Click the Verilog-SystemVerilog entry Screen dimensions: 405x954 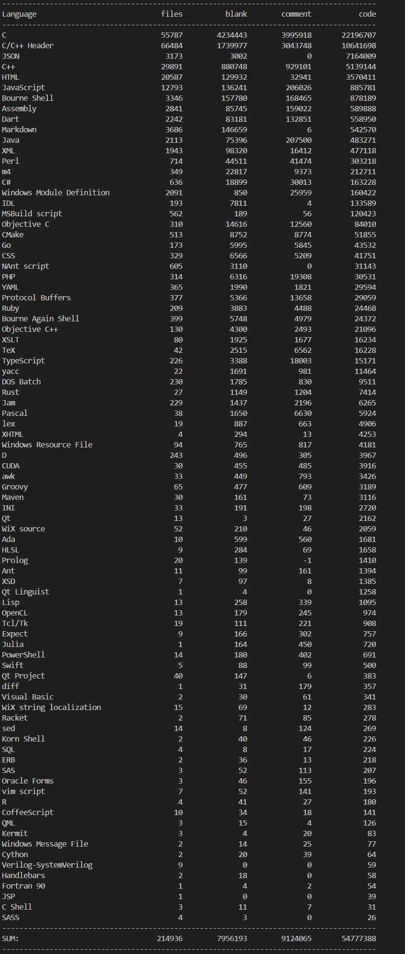point(47,865)
